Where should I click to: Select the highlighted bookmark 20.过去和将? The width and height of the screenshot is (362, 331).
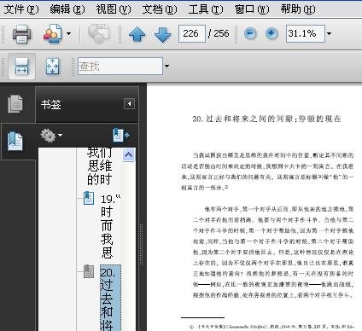click(110, 298)
